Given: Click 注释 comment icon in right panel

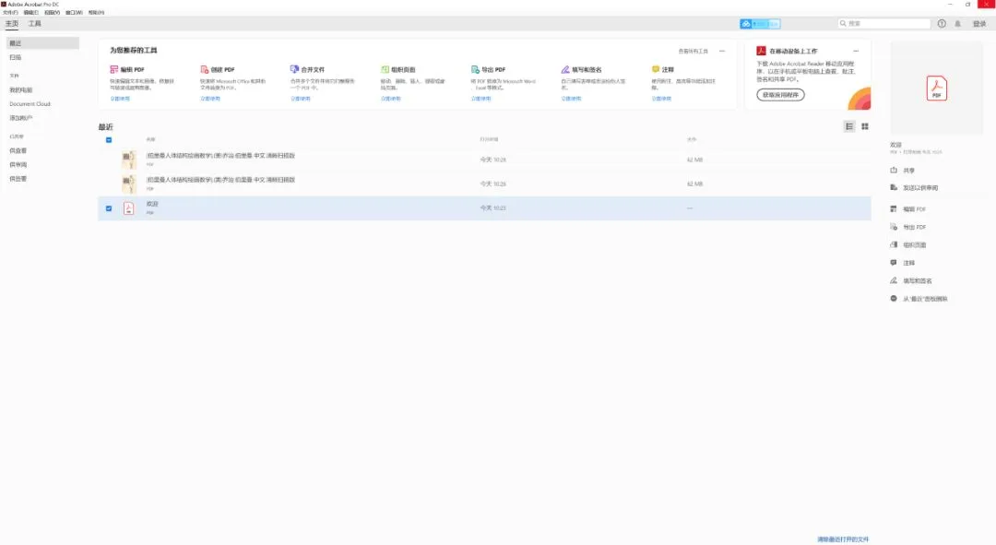Looking at the screenshot, I should tap(894, 262).
